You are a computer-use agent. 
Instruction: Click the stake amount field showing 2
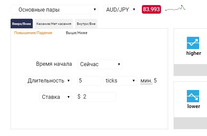(x=99, y=97)
